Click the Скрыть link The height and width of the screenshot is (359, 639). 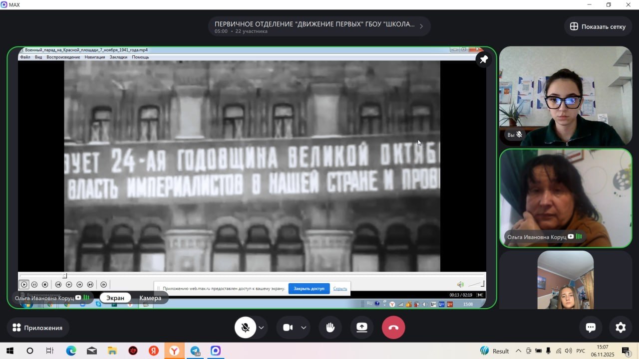point(340,289)
